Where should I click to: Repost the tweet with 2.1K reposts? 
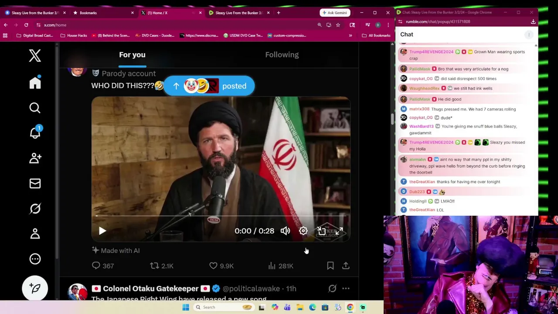162,266
